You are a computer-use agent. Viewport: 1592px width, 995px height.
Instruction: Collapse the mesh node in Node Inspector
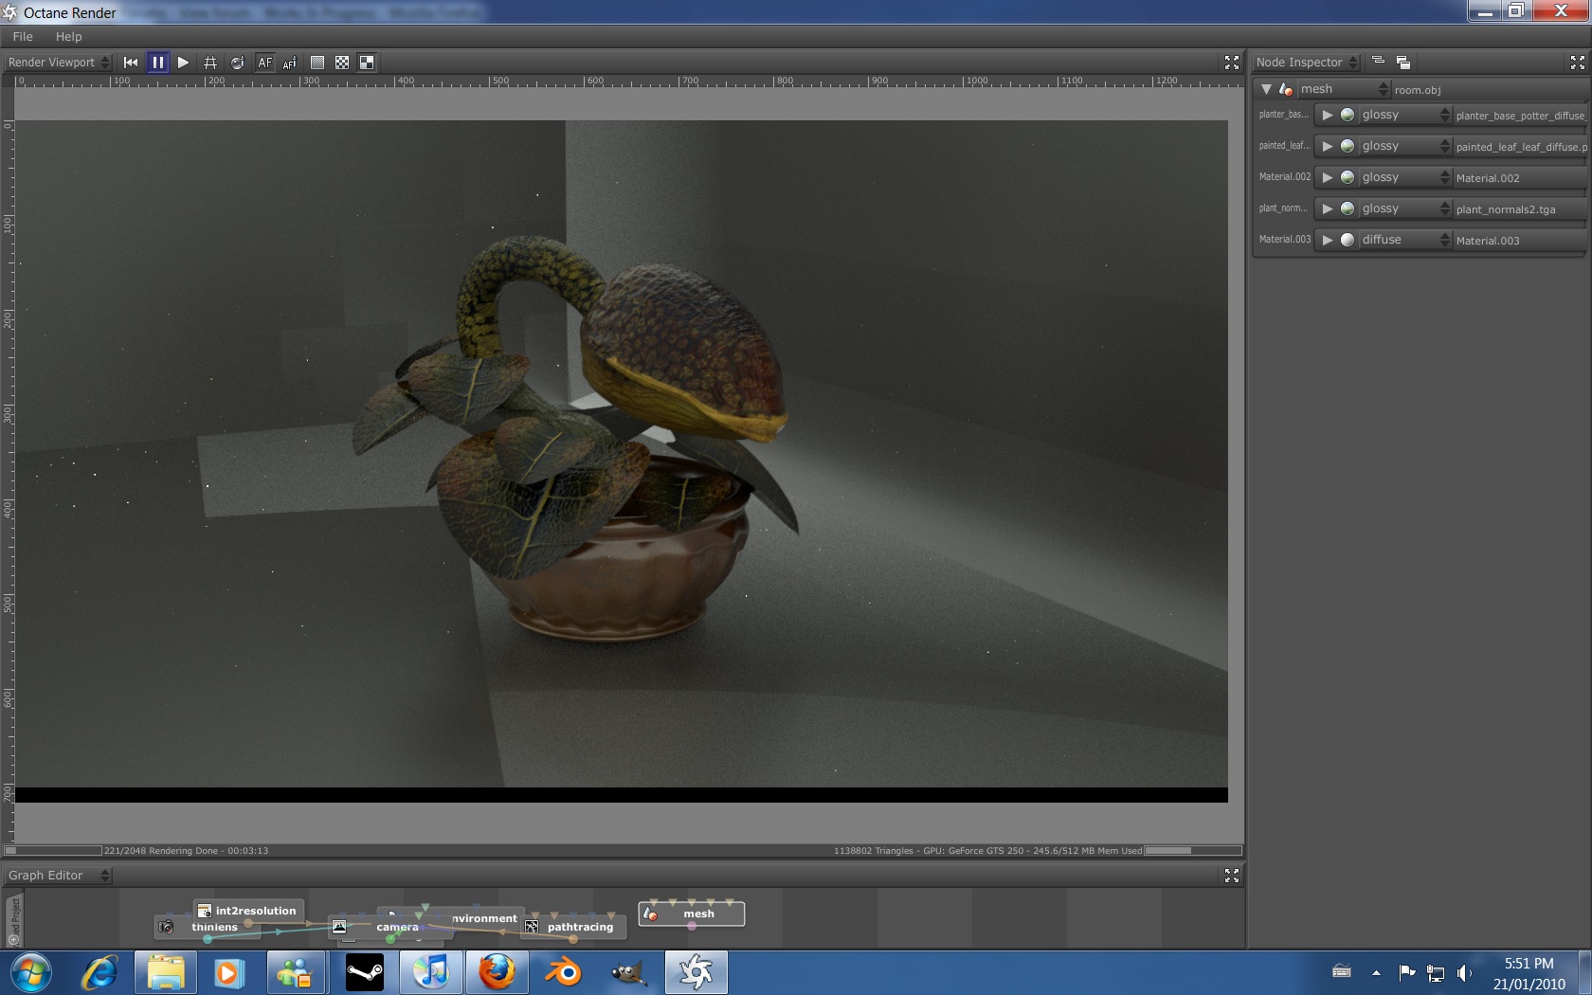[x=1266, y=89]
